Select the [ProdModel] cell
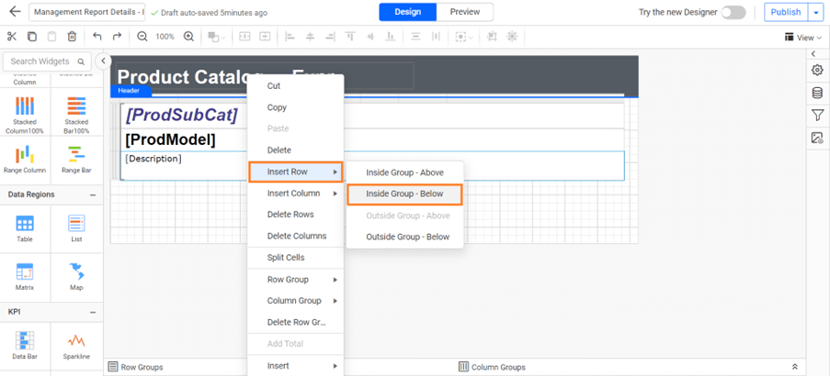The height and width of the screenshot is (376, 830). pyautogui.click(x=372, y=140)
